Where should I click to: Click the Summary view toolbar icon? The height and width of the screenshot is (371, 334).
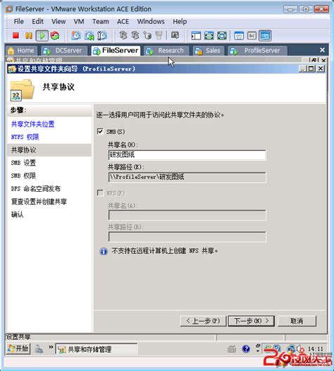[x=239, y=36]
